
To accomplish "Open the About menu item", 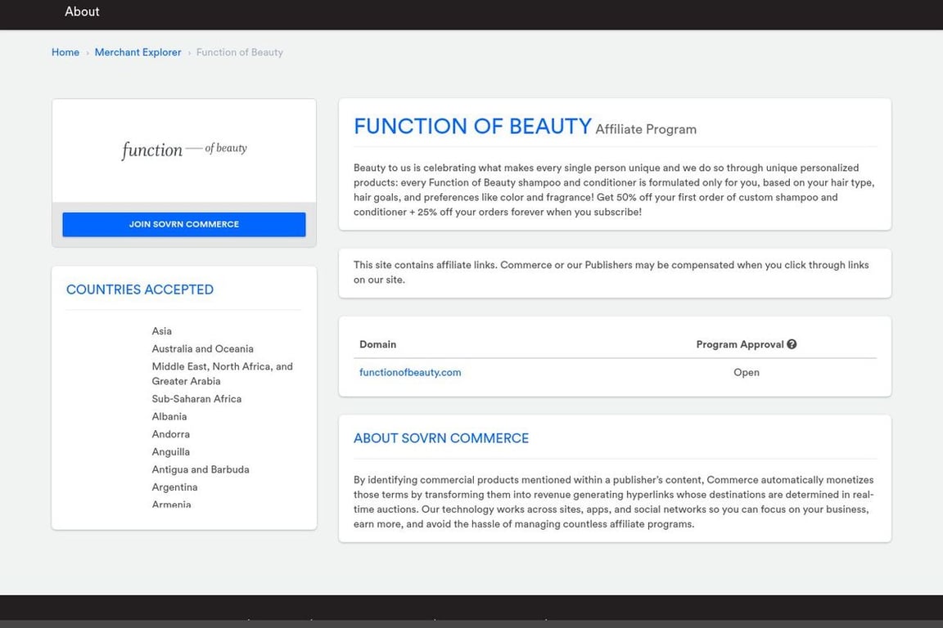I will (x=82, y=11).
